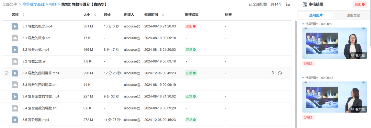The image size is (371, 128).
Task: Sort file list by 修改时间 column arrows
Action: click(x=163, y=15)
